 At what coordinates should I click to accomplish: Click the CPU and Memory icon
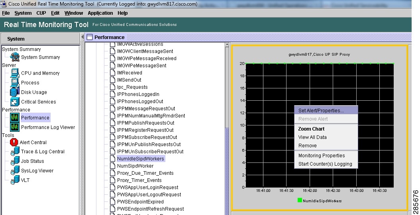coord(15,73)
